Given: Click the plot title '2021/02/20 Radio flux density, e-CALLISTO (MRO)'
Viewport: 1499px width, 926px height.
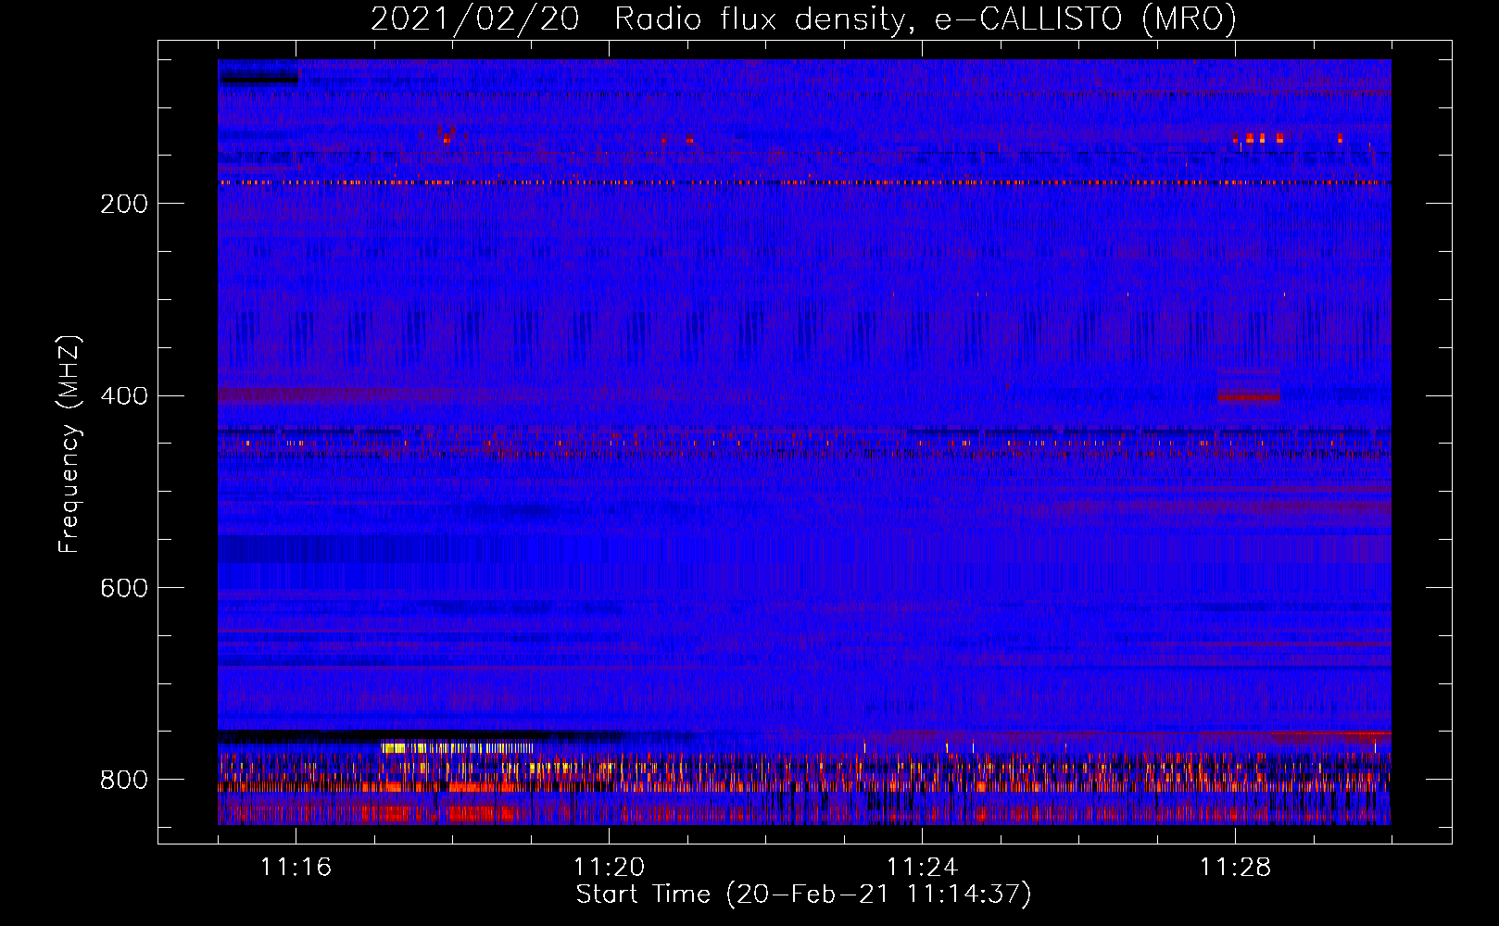Looking at the screenshot, I should (x=803, y=18).
